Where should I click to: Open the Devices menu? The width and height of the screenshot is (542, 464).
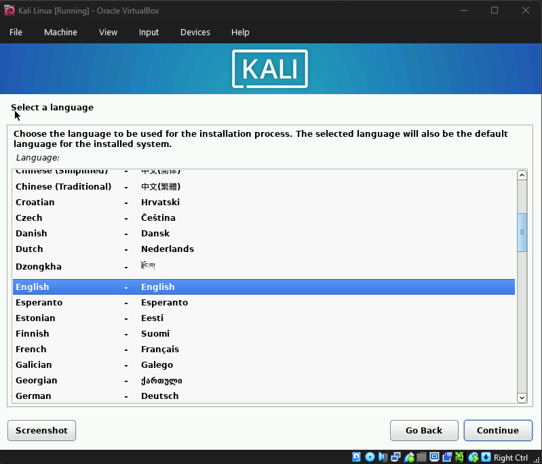[x=195, y=32]
